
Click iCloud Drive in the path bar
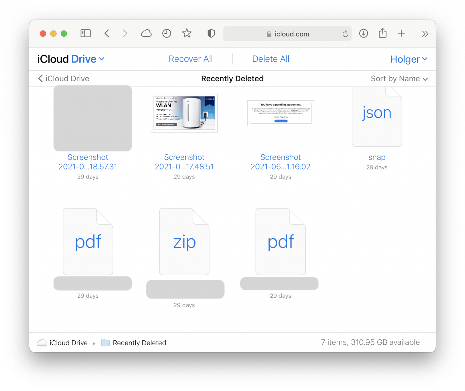(69, 343)
